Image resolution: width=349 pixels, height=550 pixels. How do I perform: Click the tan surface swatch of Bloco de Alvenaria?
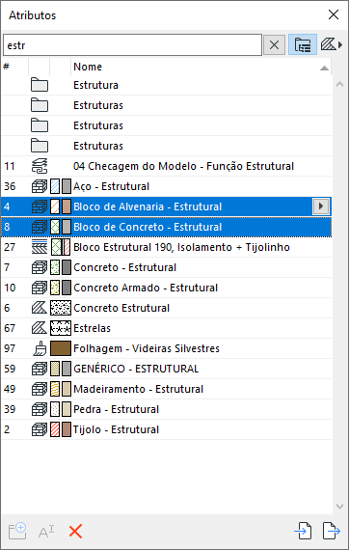click(x=67, y=206)
